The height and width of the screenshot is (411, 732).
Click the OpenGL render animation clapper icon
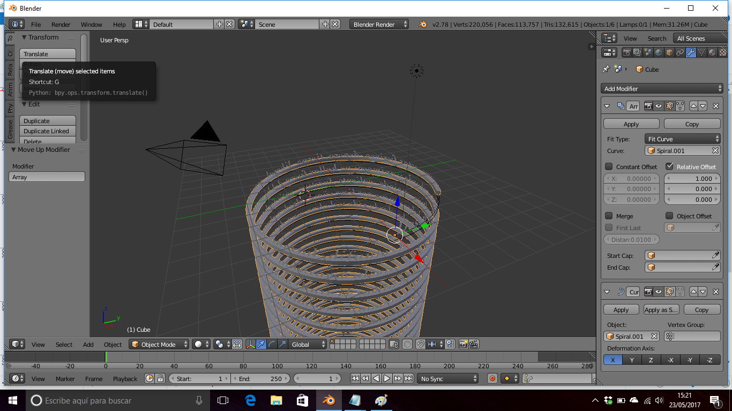474,344
